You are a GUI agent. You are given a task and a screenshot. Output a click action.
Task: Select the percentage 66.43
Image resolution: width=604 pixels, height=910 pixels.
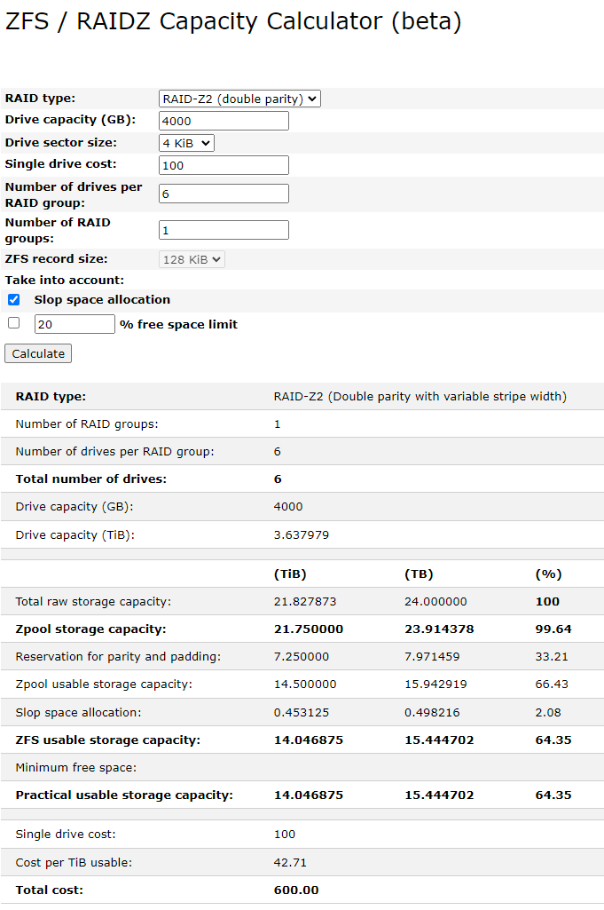552,684
